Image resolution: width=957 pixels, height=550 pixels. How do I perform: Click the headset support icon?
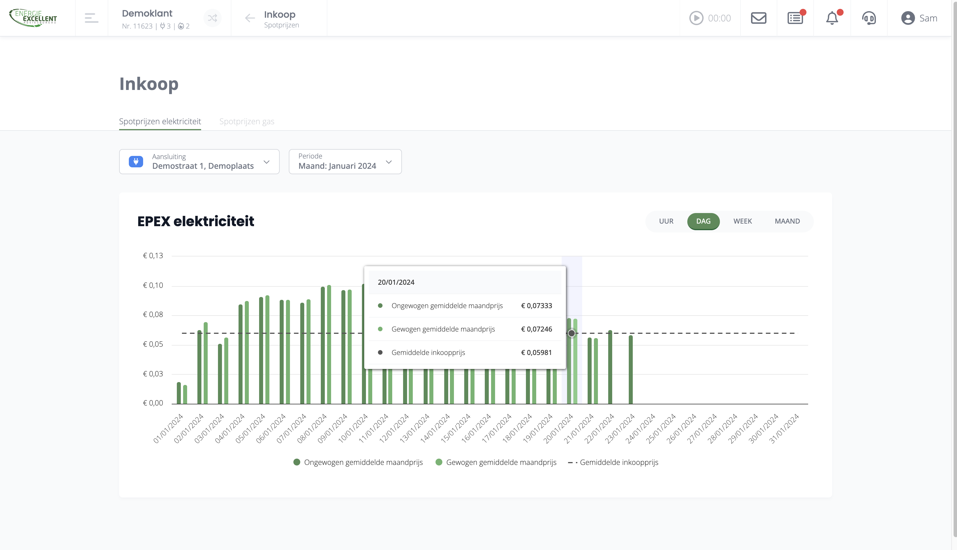point(869,18)
